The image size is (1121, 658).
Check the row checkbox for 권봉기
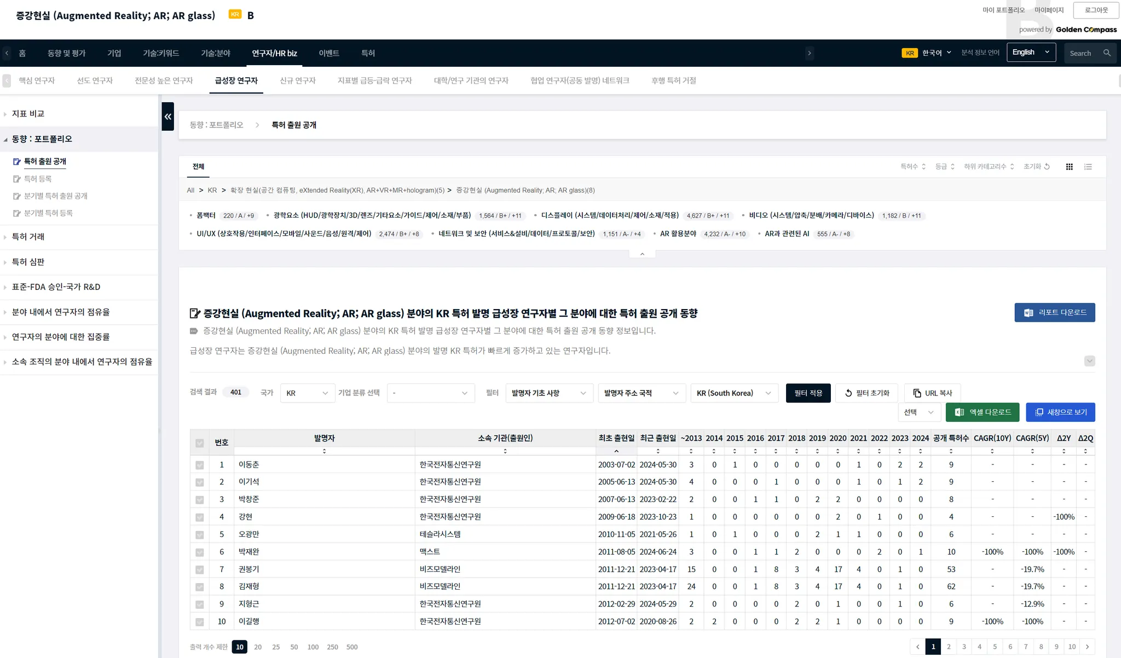200,569
